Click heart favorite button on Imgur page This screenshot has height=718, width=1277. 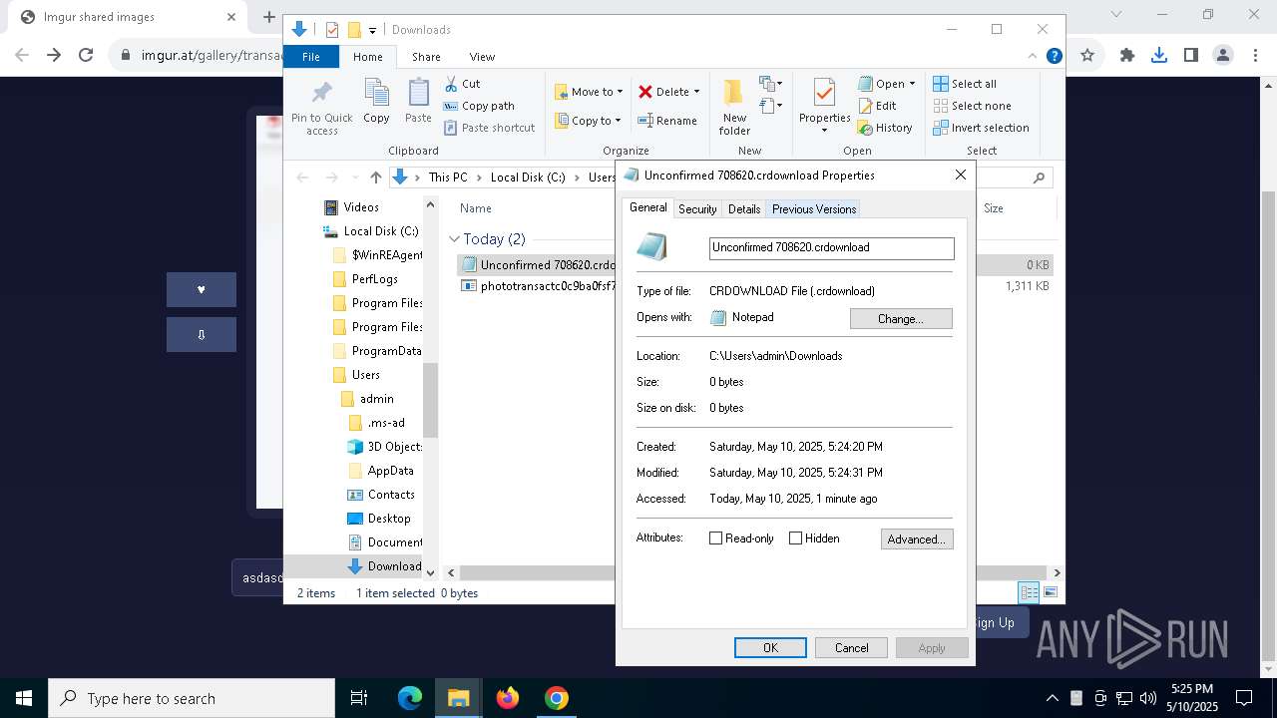pos(202,289)
